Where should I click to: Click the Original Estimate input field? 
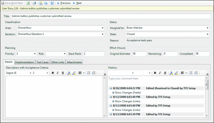point(139,54)
